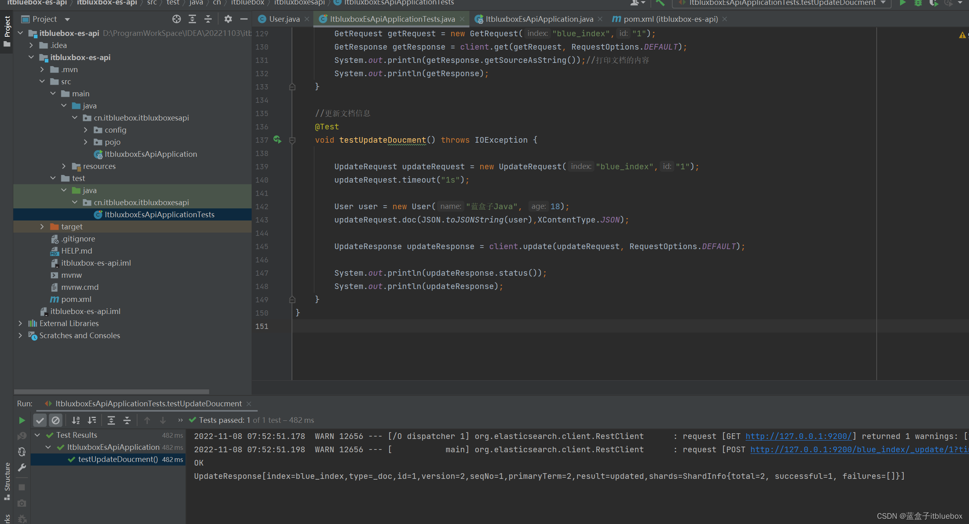Expand all test results in Run panel
969x524 pixels.
tap(111, 420)
